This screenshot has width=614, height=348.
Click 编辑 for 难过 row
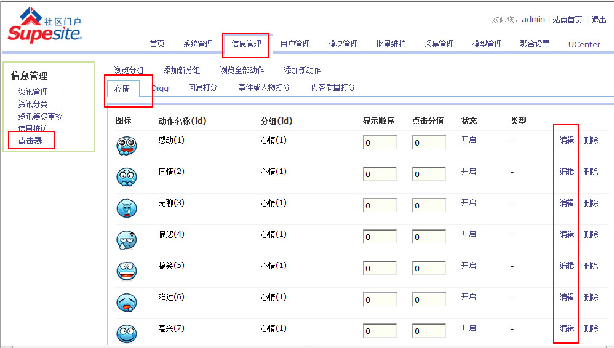(567, 297)
